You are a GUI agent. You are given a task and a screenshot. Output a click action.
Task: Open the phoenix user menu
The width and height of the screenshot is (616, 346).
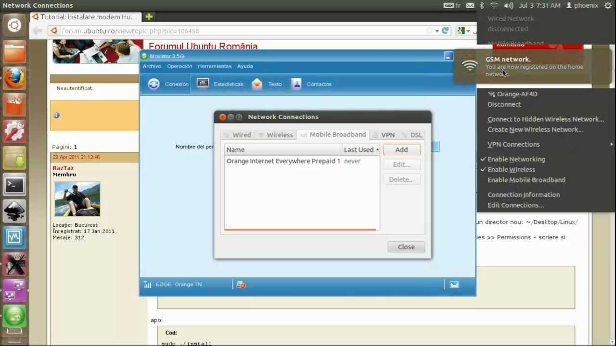tap(582, 5)
